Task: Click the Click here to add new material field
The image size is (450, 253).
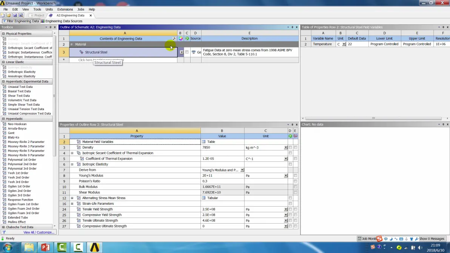Action: [x=123, y=60]
